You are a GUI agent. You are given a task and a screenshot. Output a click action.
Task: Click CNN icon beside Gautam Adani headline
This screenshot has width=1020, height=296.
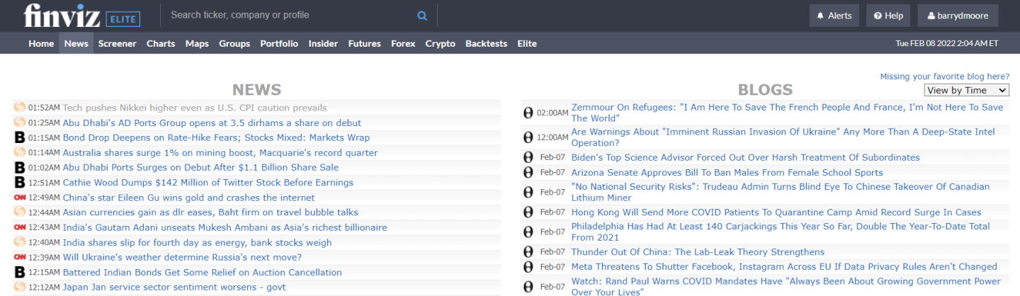[x=20, y=227]
